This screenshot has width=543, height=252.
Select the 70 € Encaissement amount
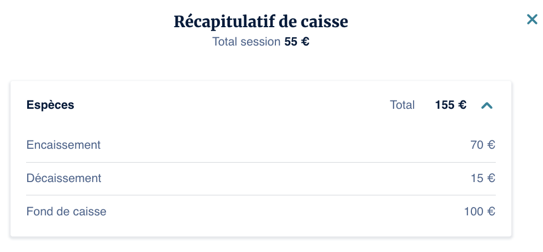tap(482, 145)
